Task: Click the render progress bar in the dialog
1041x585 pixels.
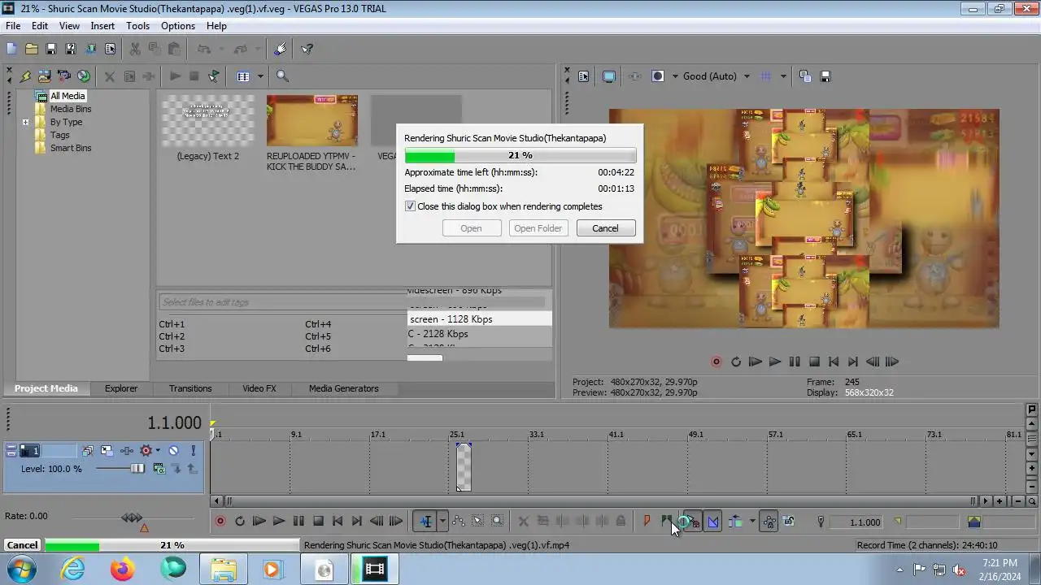Action: pyautogui.click(x=520, y=155)
